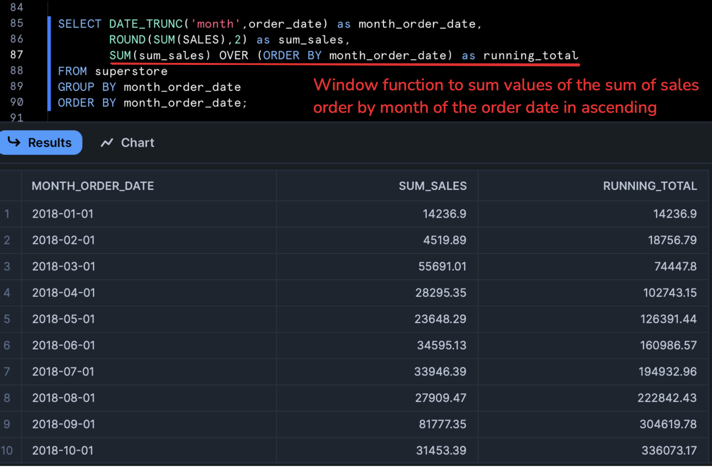Click the running_total alias in the code
The height and width of the screenshot is (468, 712).
point(530,56)
